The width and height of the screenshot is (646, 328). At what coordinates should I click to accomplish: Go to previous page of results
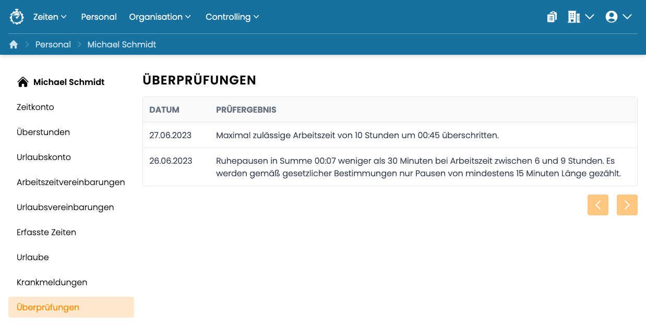click(x=598, y=205)
